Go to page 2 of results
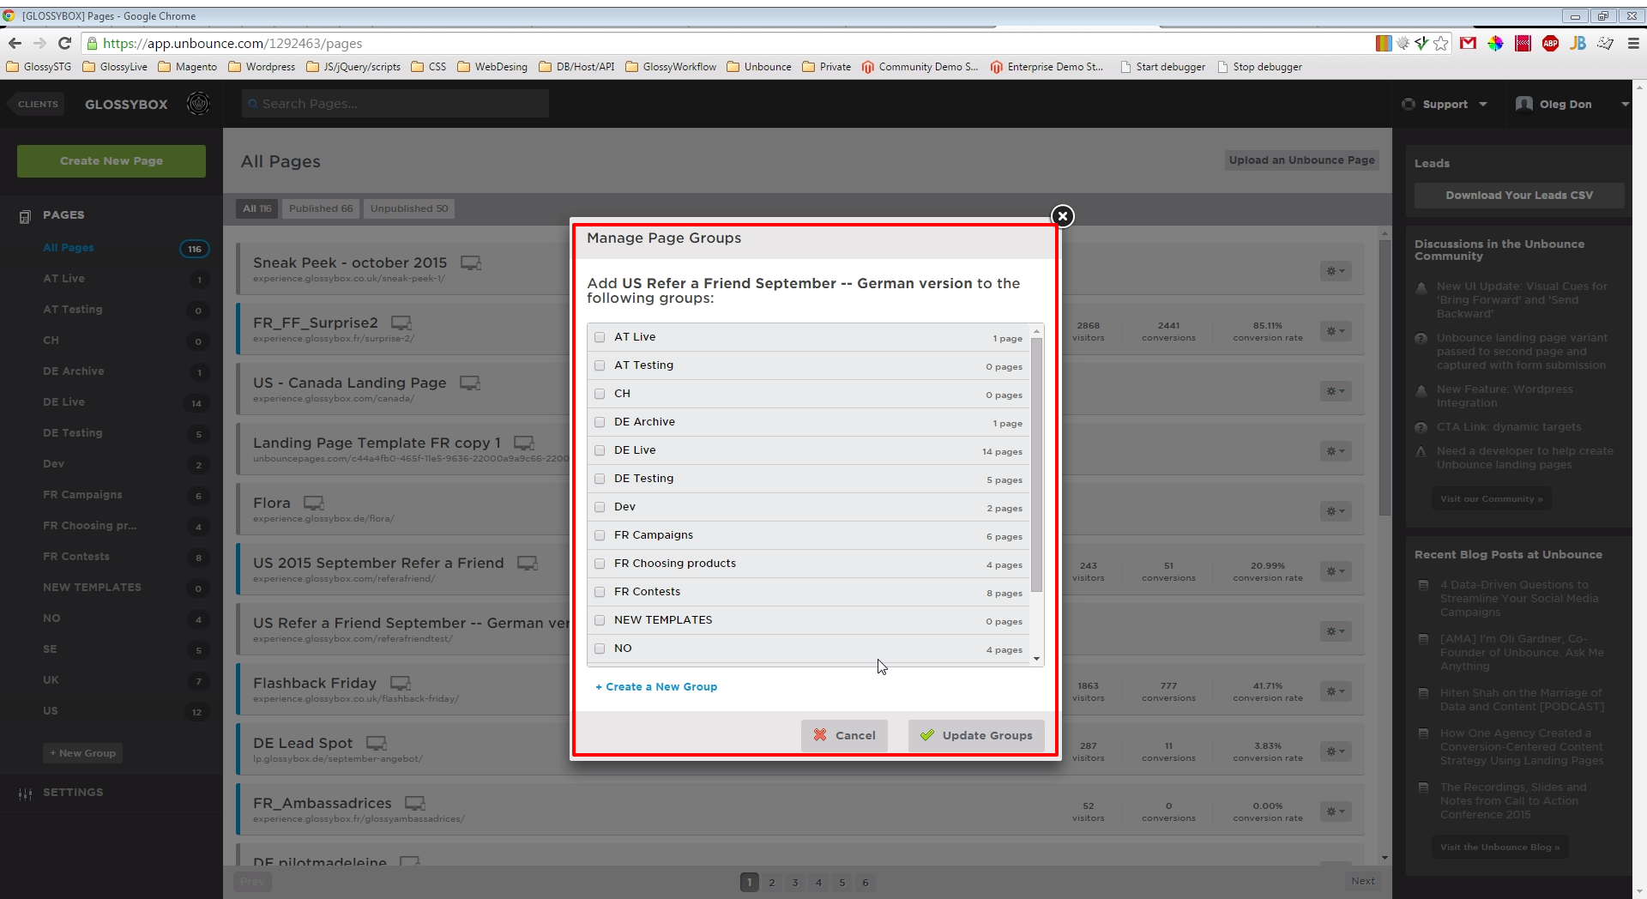 (x=772, y=882)
